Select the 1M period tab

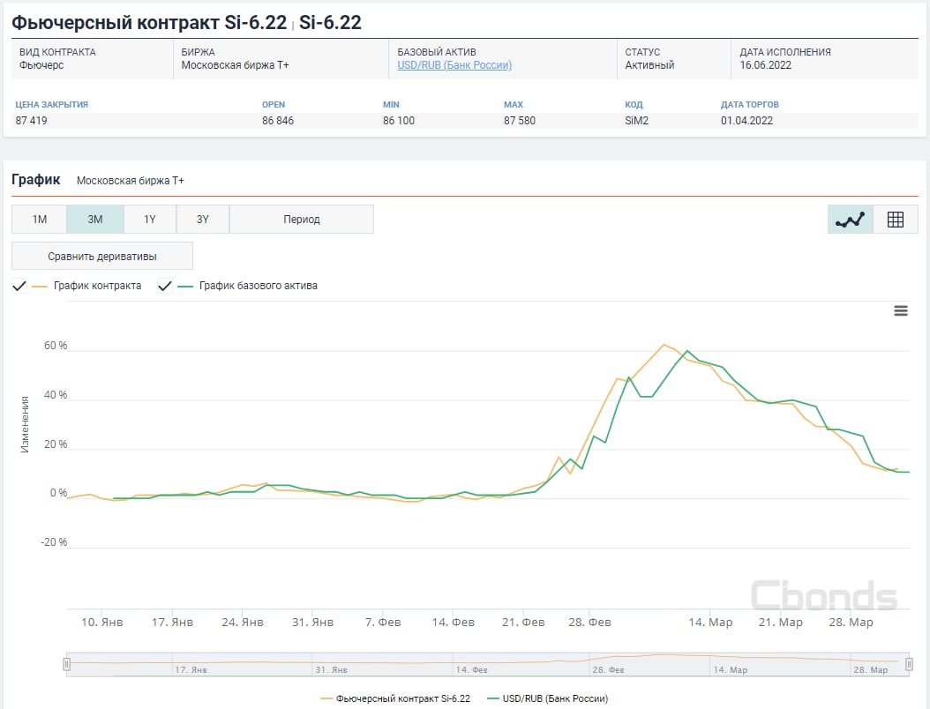[39, 220]
